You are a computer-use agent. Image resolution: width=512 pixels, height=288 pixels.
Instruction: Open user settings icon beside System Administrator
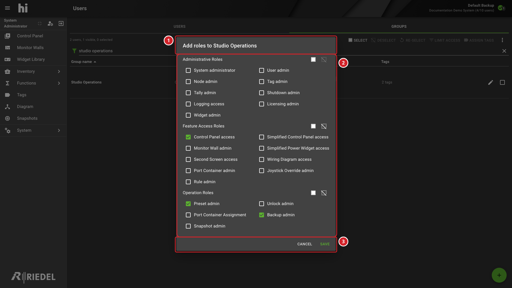pyautogui.click(x=50, y=23)
